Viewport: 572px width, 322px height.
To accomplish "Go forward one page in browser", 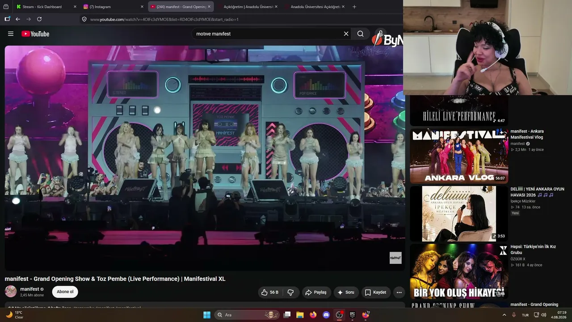I will tap(29, 19).
